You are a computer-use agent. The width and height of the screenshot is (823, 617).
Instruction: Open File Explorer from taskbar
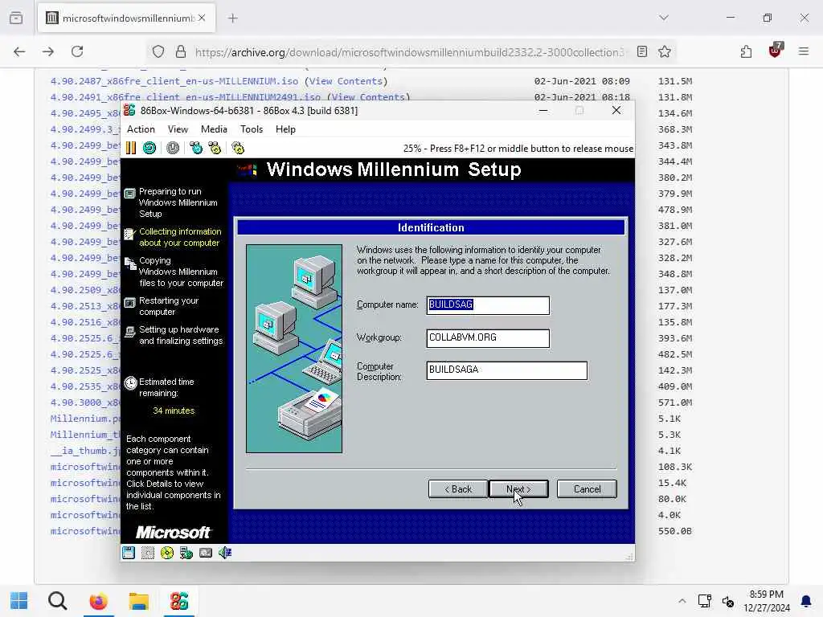(x=139, y=601)
